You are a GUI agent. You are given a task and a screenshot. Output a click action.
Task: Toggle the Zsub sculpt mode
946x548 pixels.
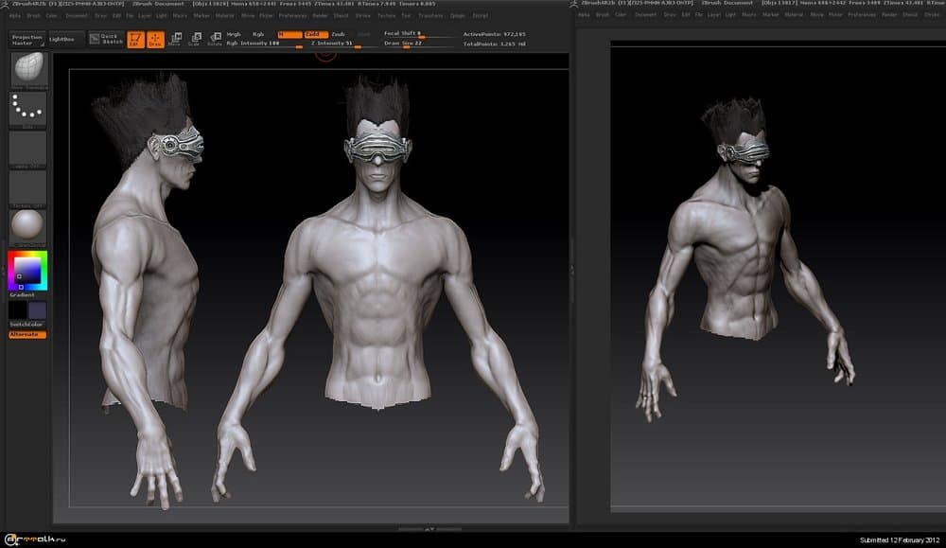338,34
